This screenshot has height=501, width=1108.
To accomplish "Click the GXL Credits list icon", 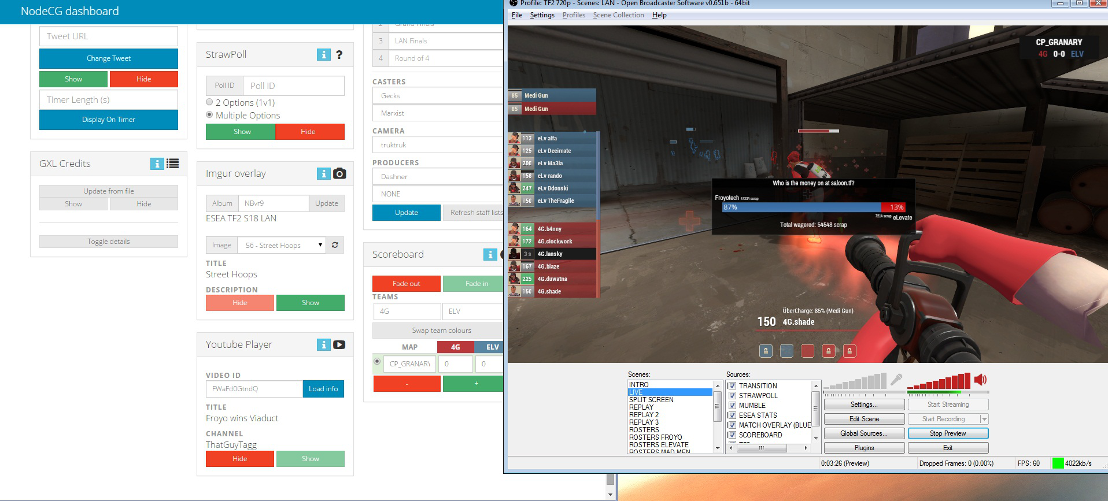I will 172,164.
